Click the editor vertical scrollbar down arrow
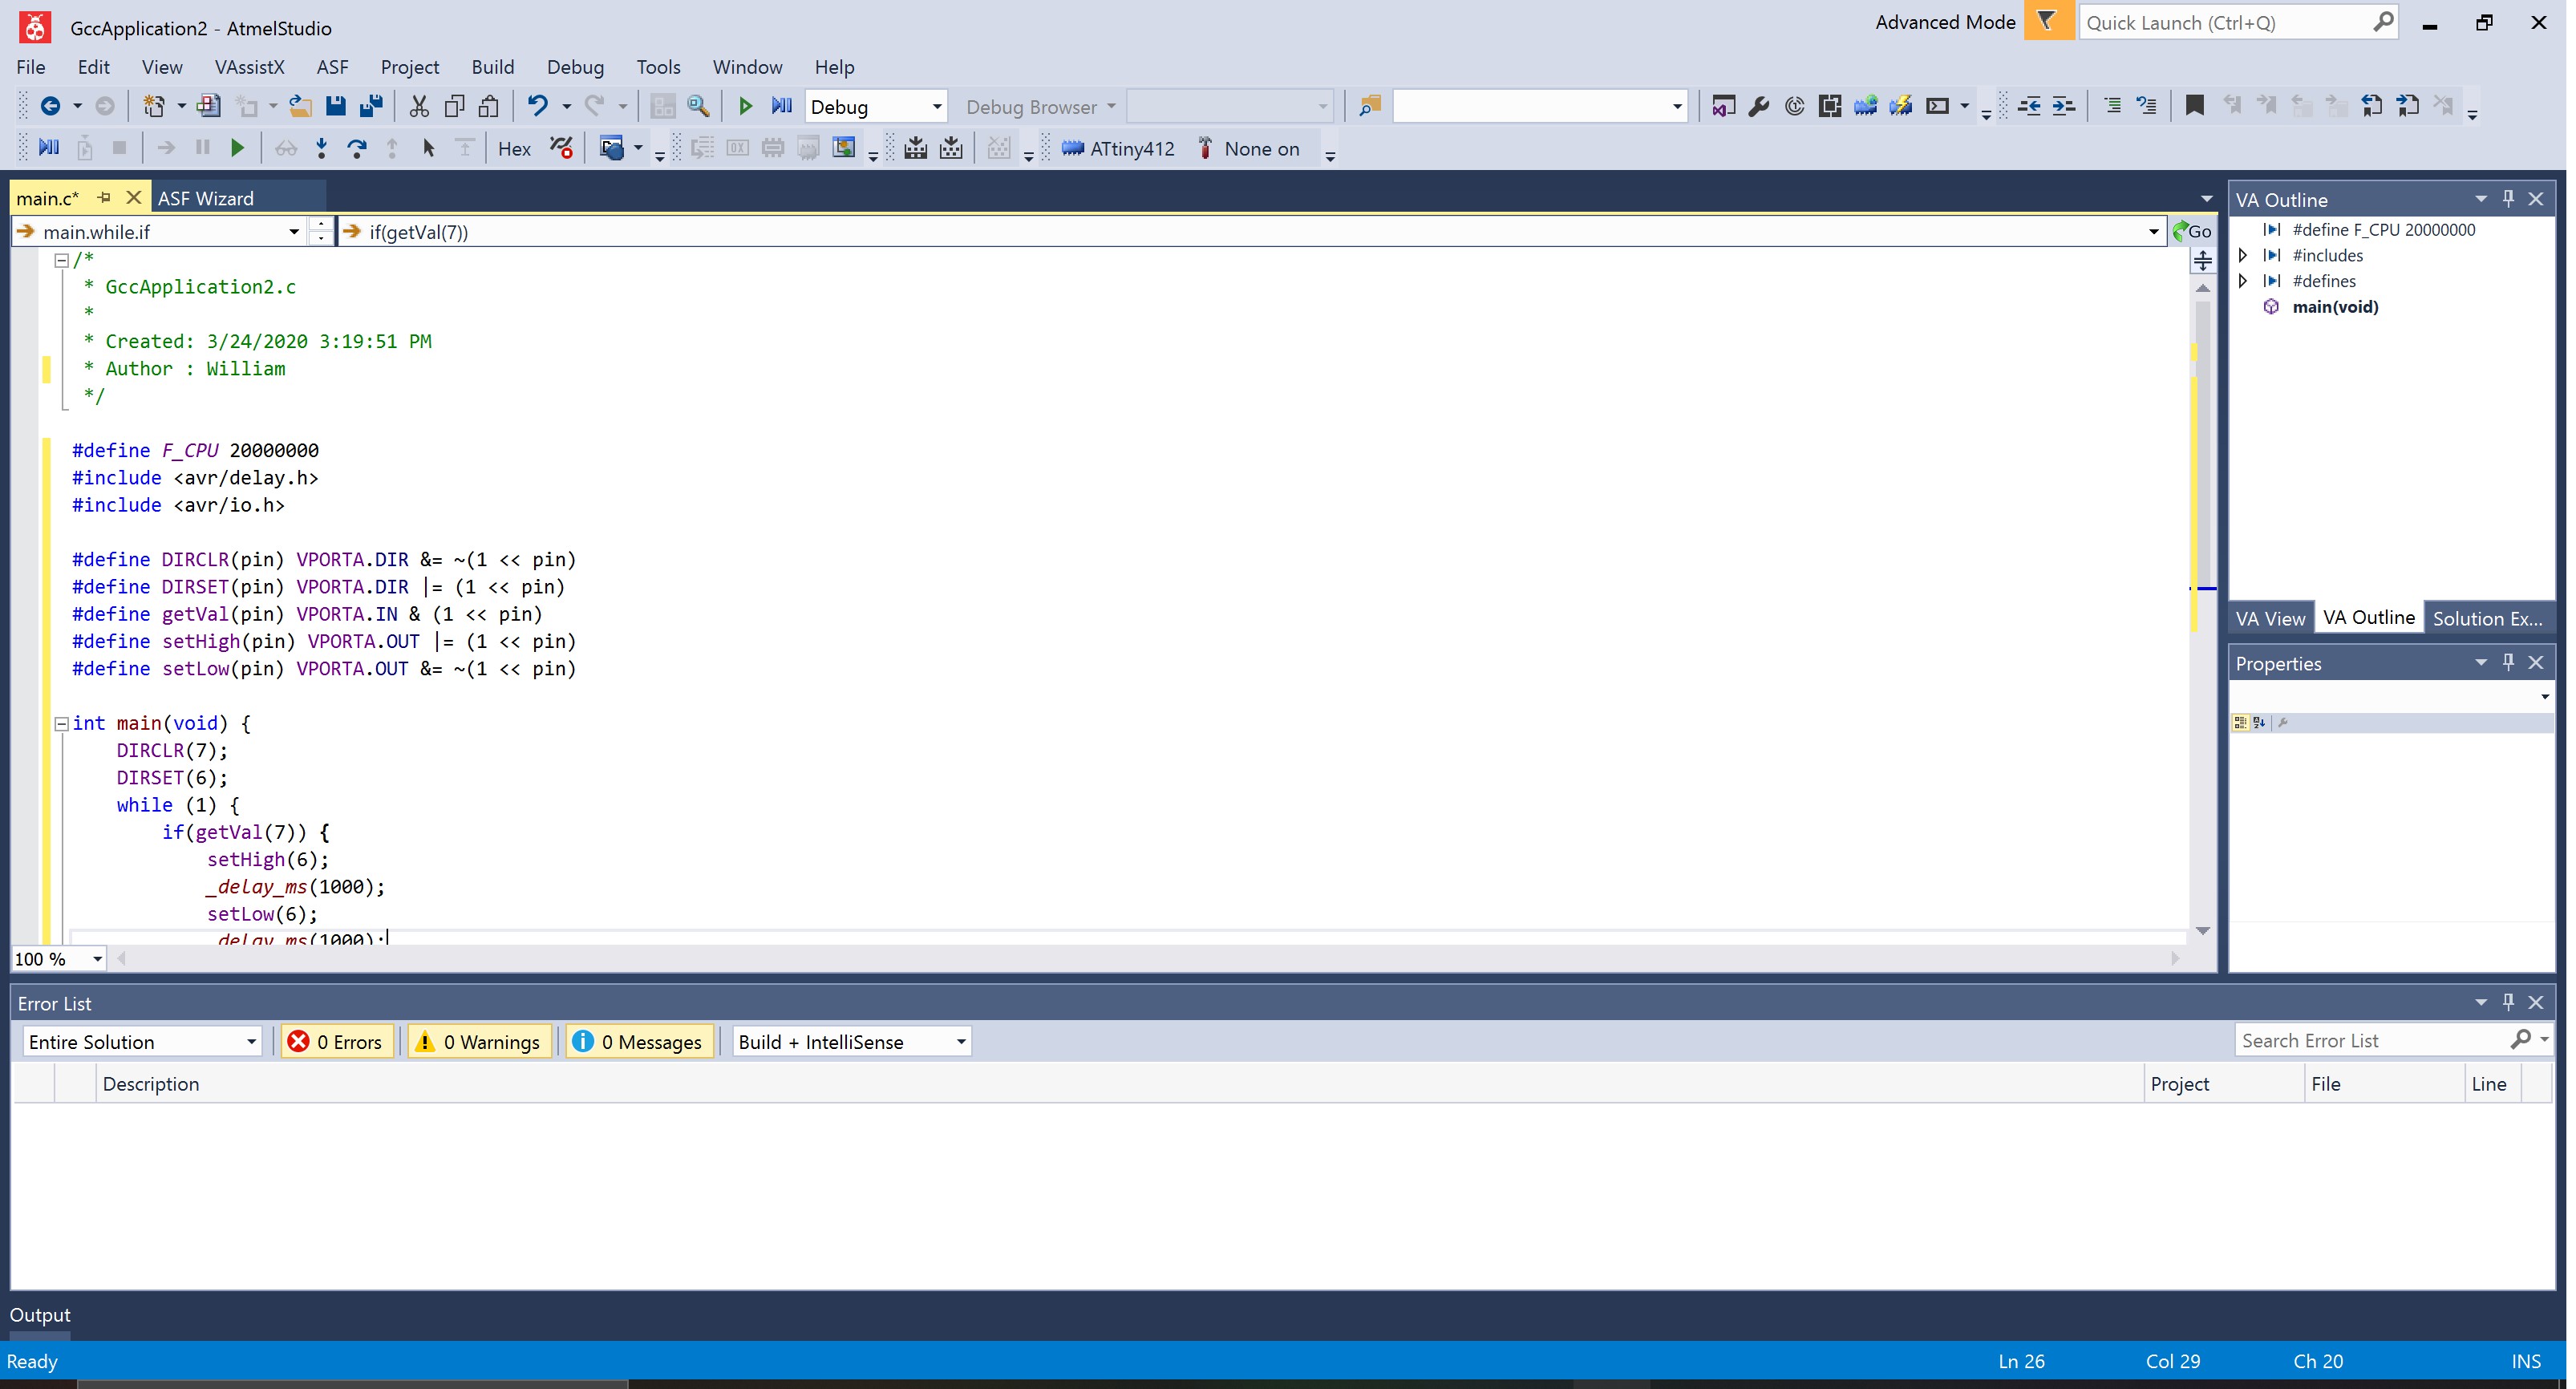Viewport: 2576px width, 1389px height. tap(2203, 931)
